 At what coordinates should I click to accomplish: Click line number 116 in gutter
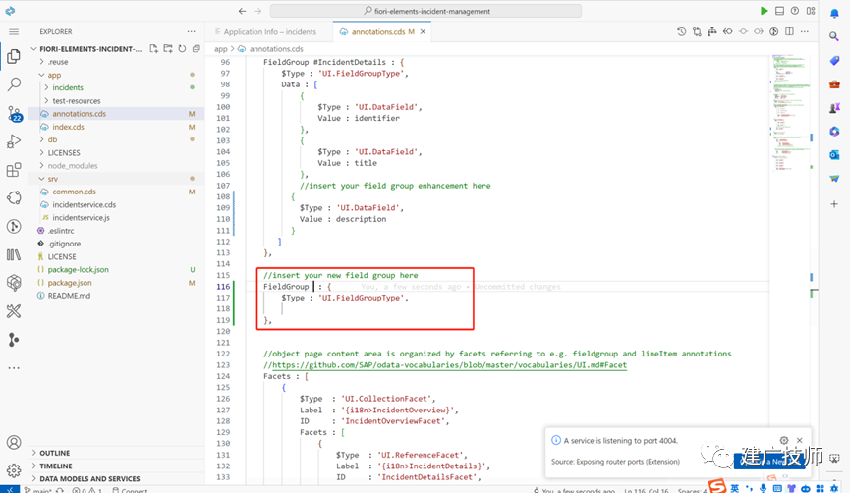(x=223, y=287)
